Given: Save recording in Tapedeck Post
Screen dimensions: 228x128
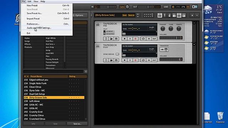Looking at the screenshot, I should pos(116,60).
